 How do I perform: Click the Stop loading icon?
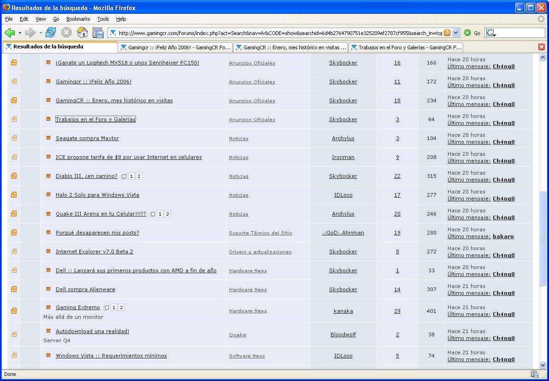(66, 33)
